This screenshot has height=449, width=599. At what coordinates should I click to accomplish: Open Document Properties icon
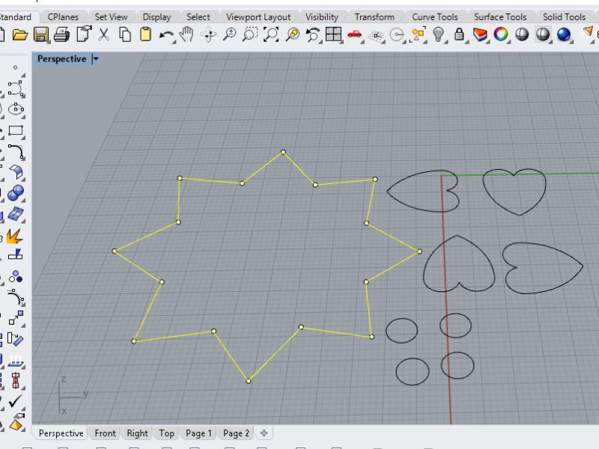(84, 34)
